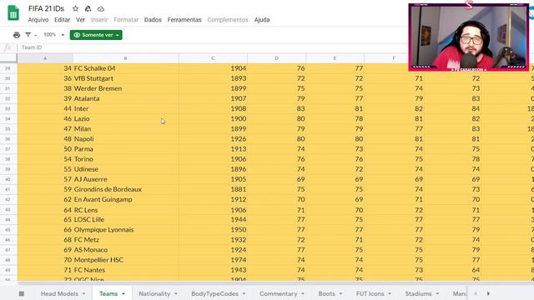
Task: Check the cloud save status icon
Action: (x=101, y=9)
